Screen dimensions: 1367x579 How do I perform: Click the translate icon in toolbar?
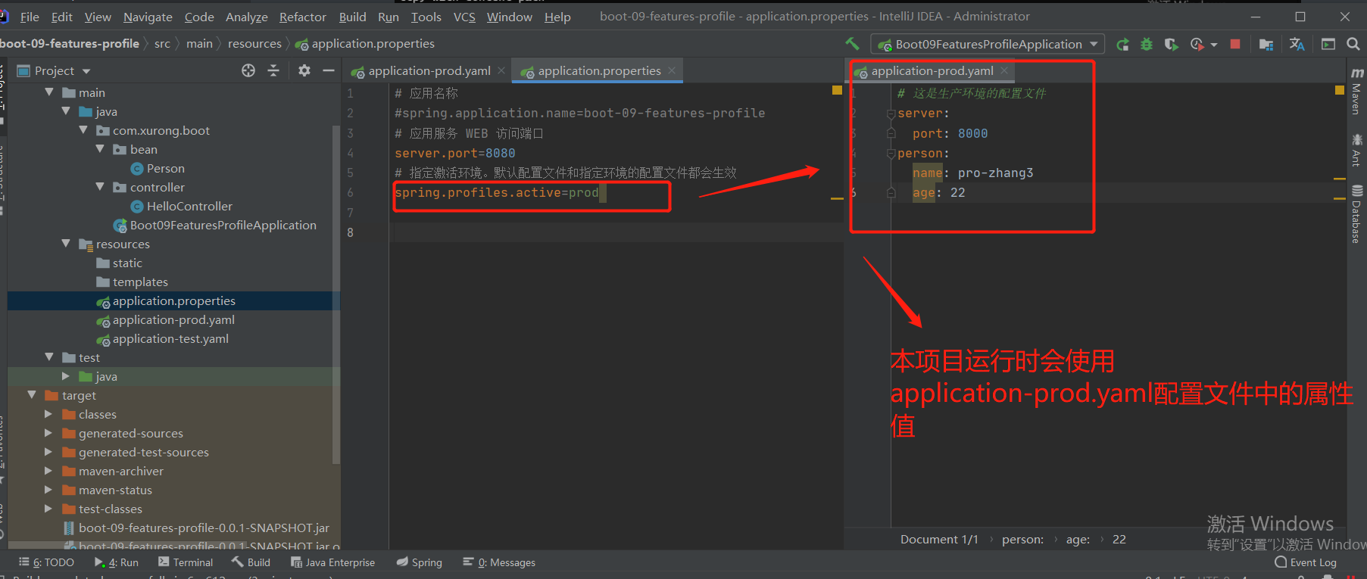point(1297,45)
